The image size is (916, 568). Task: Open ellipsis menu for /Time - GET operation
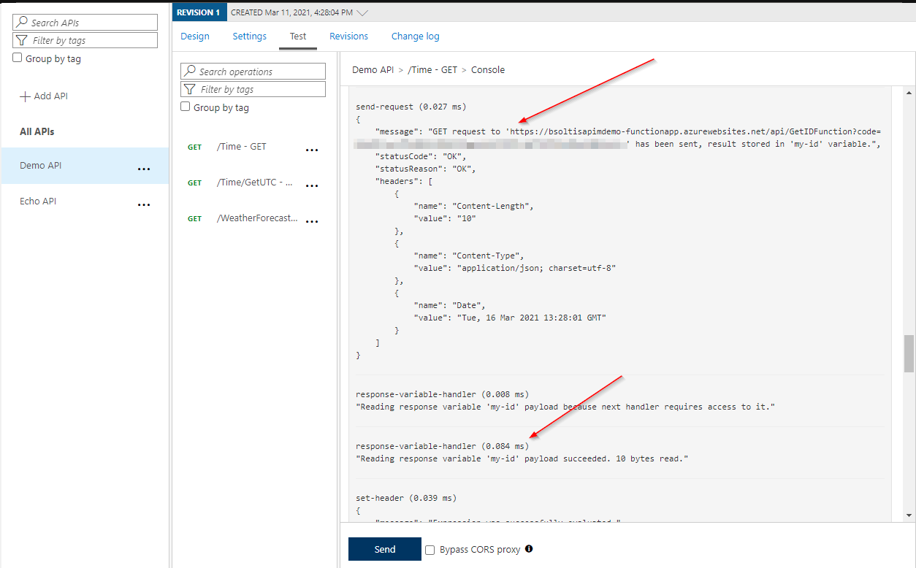click(x=312, y=150)
